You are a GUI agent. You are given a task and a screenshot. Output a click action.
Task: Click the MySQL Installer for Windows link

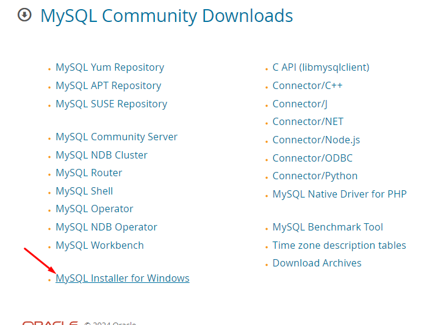pos(123,279)
